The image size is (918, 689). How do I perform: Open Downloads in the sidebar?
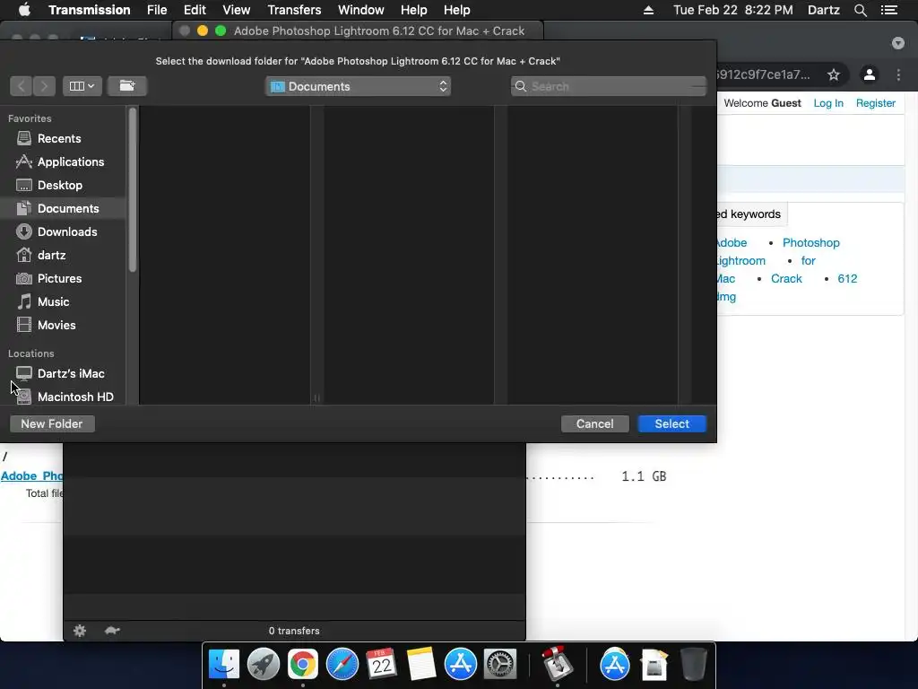coord(66,232)
